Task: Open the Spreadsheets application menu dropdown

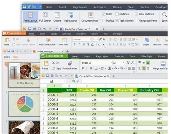Action: pos(66,56)
